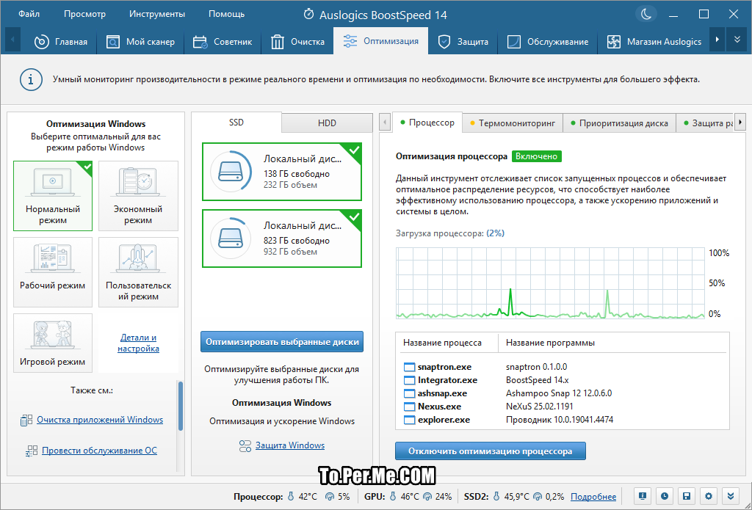Click the left panel vertical scrollbar
This screenshot has height=510, width=752.
click(181, 406)
